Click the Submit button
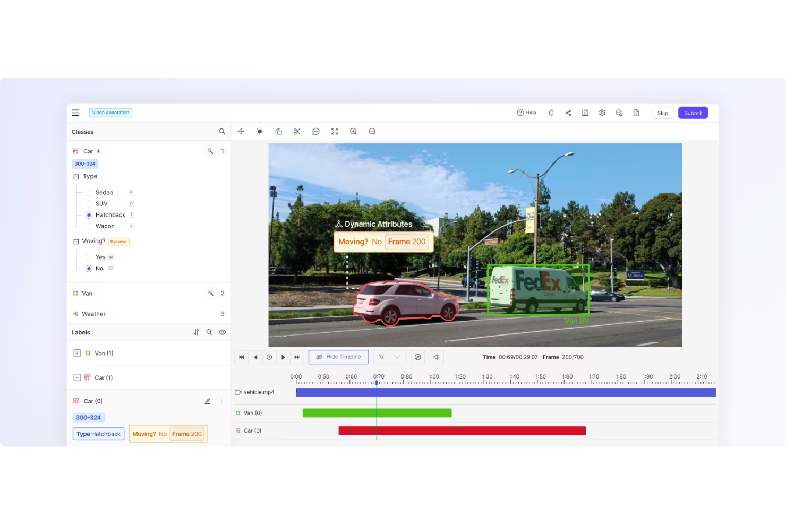The image size is (786, 524). 693,113
